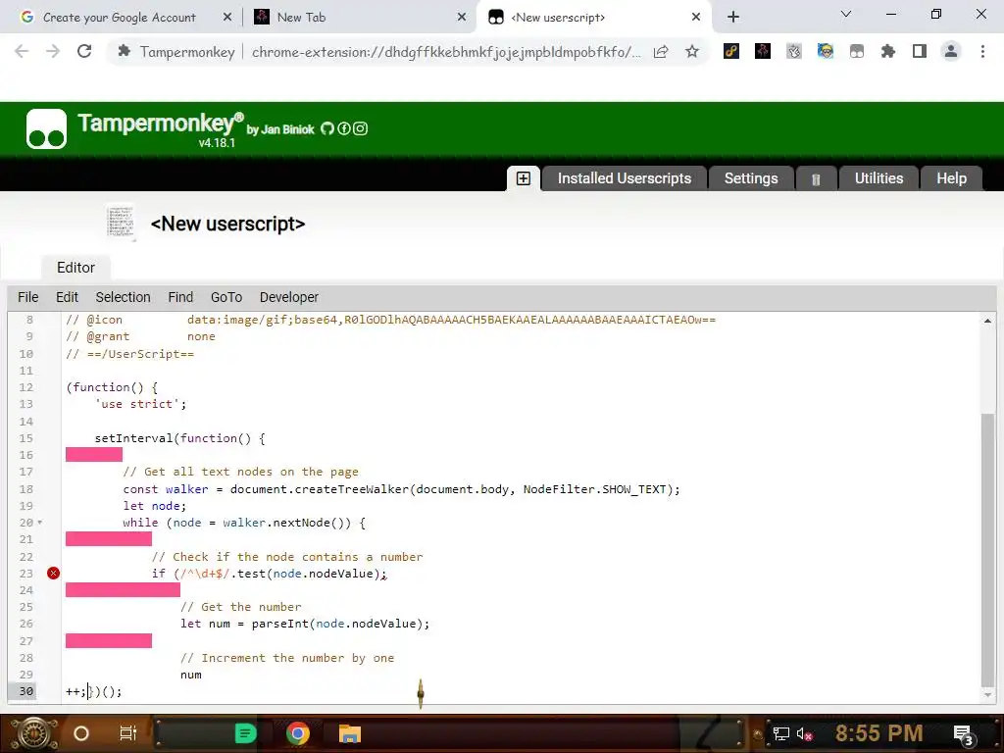Switch to Create your Google Account tab

pyautogui.click(x=120, y=18)
